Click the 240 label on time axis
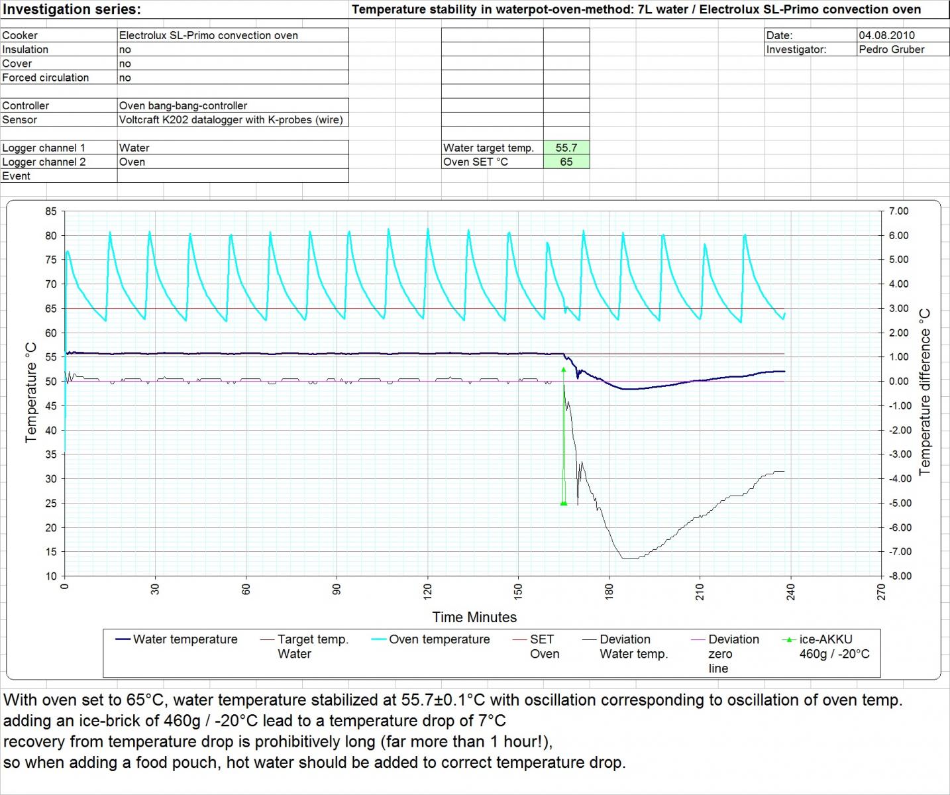This screenshot has height=795, width=950. tap(790, 592)
